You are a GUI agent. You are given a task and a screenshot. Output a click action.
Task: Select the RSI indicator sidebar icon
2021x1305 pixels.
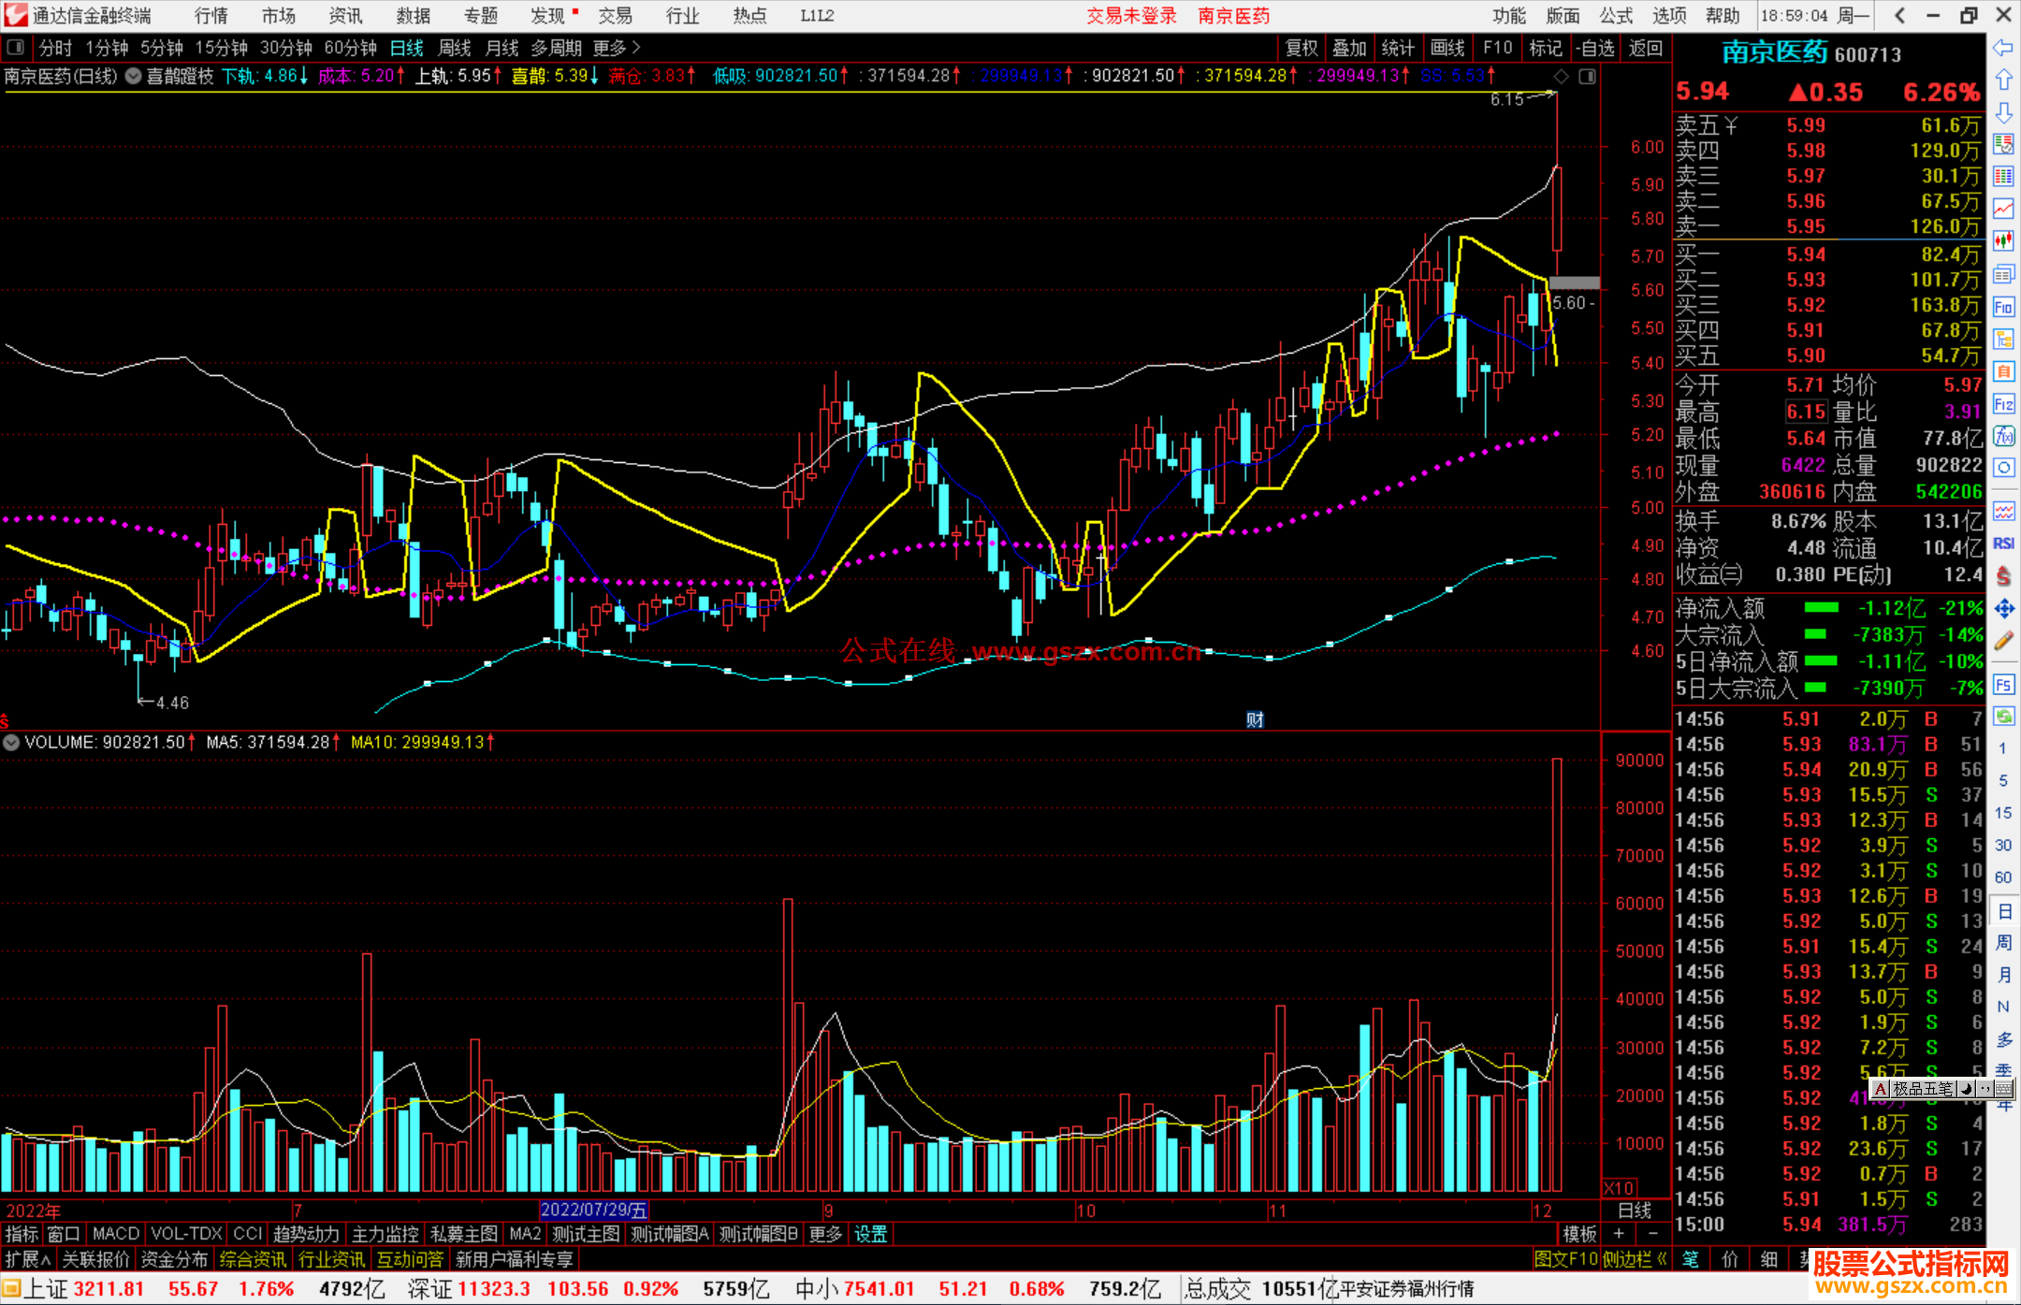click(2003, 544)
